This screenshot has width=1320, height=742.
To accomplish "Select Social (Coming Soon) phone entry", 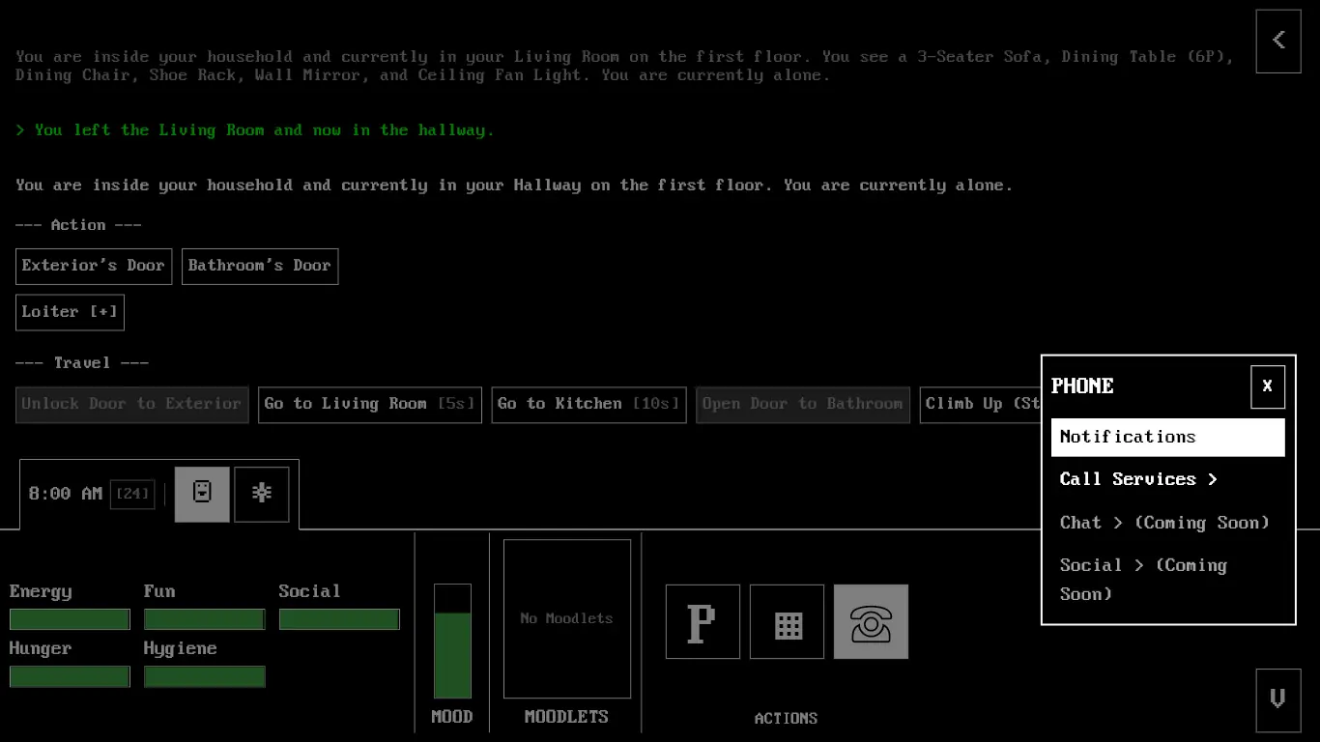I will coord(1142,579).
